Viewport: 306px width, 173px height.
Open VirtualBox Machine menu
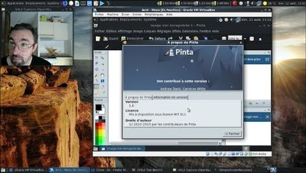click(x=113, y=14)
